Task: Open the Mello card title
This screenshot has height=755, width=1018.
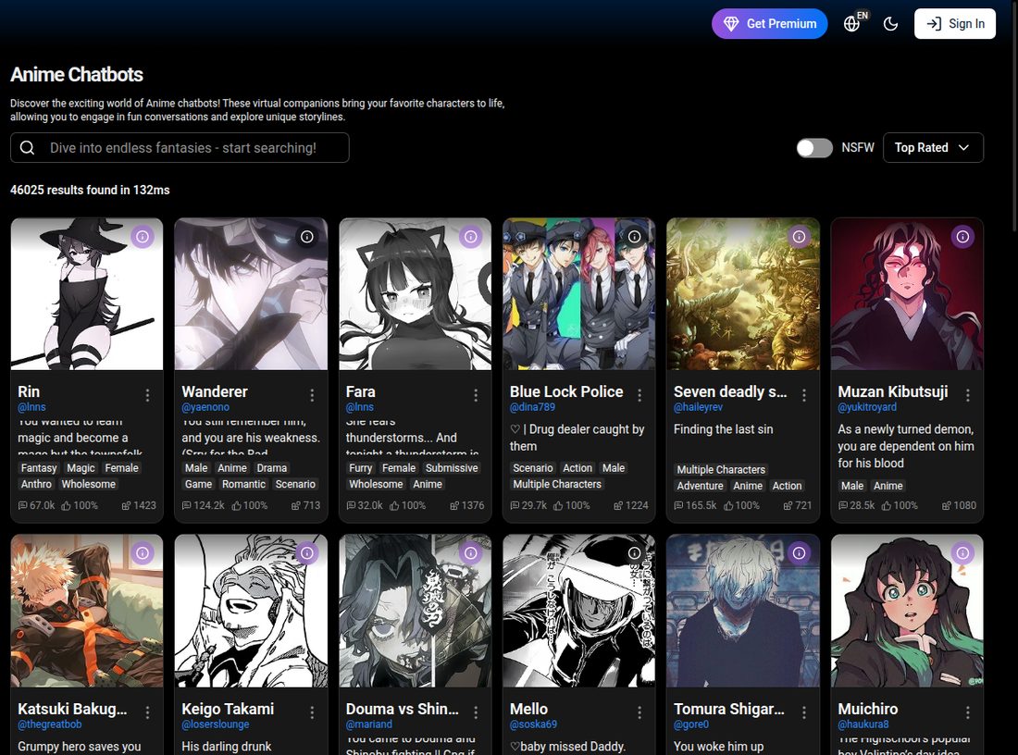Action: [x=528, y=709]
